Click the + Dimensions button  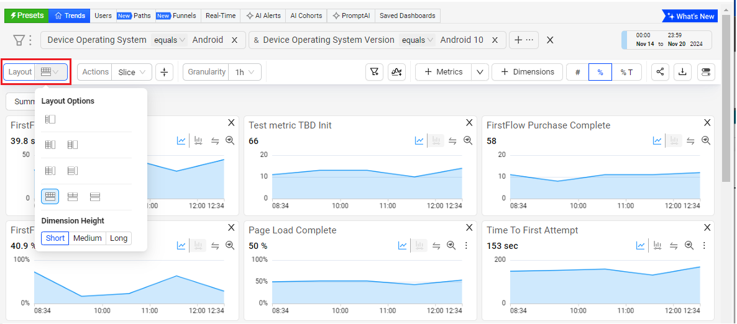pos(527,72)
